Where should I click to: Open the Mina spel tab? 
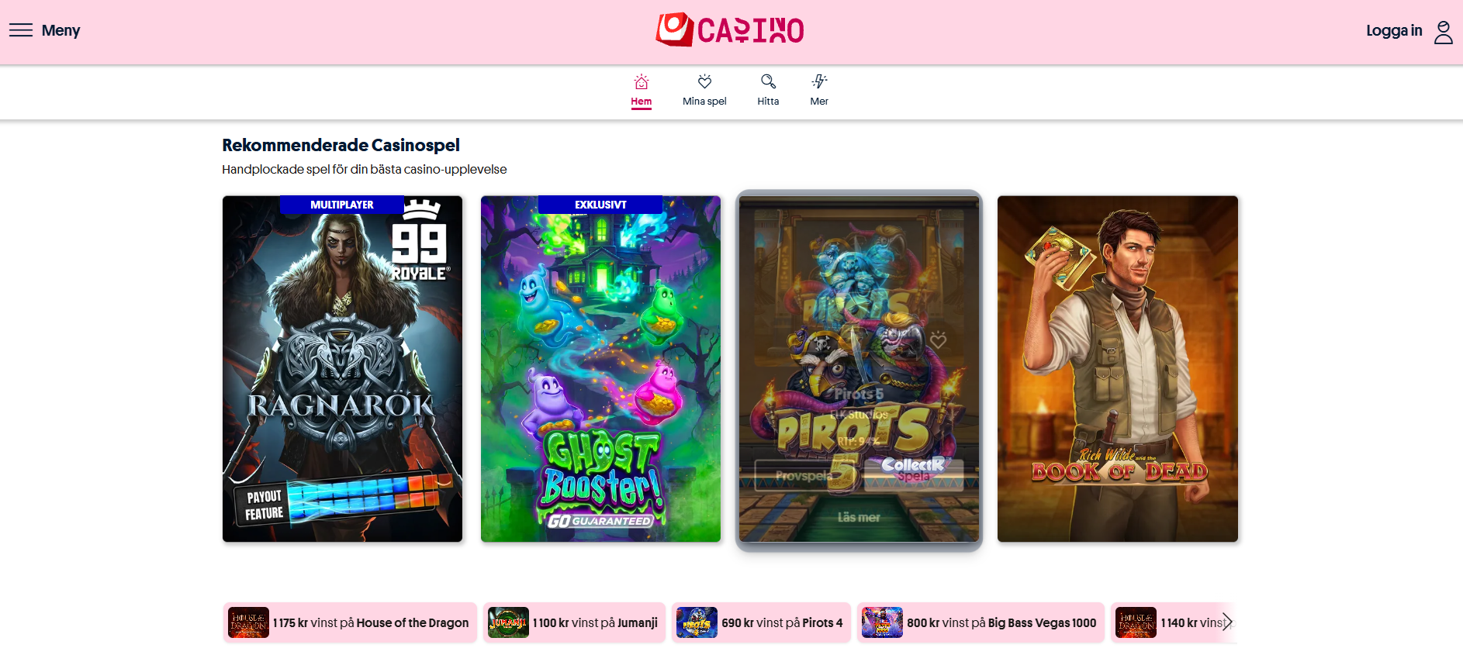[704, 91]
